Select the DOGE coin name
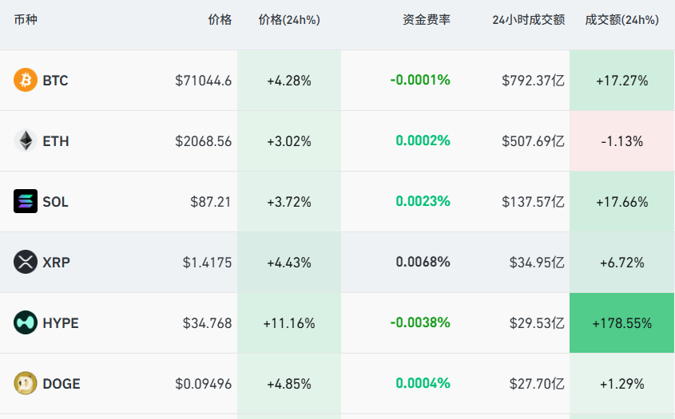 coord(62,384)
